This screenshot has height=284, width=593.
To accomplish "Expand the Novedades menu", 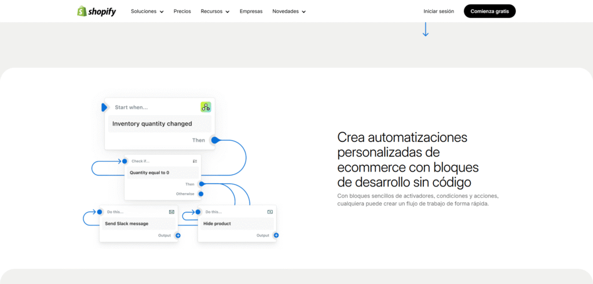I will click(289, 12).
